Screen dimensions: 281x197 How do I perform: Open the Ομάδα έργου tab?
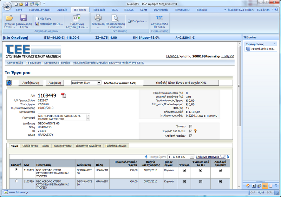tap(31, 145)
